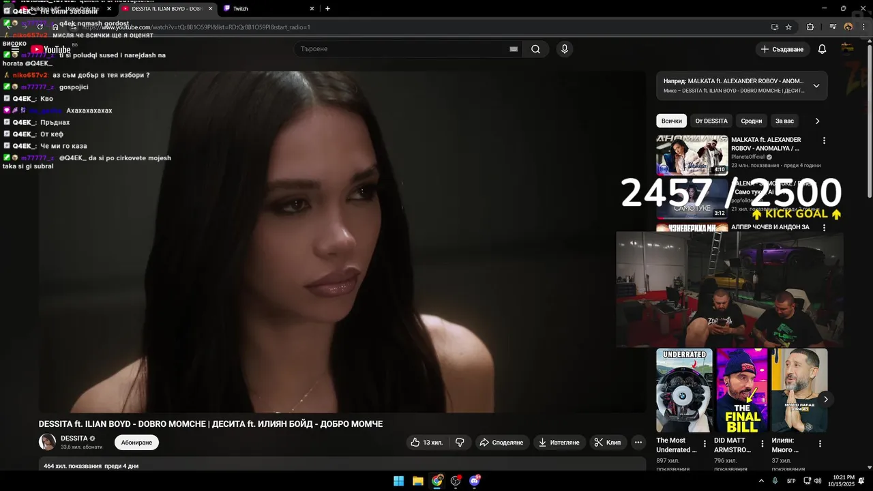Open options for The Most Underrated short
Screen dimensions: 873x491
pos(705,444)
